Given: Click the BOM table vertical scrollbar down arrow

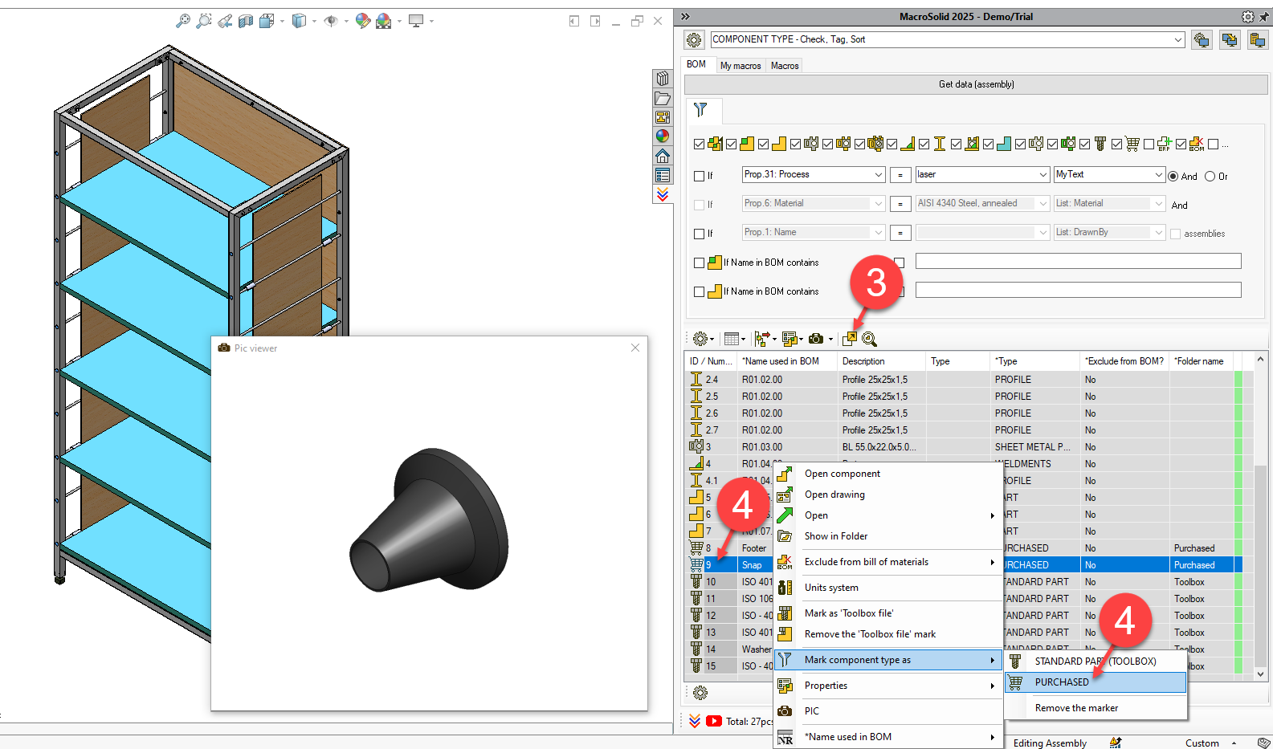Looking at the screenshot, I should click(x=1260, y=674).
